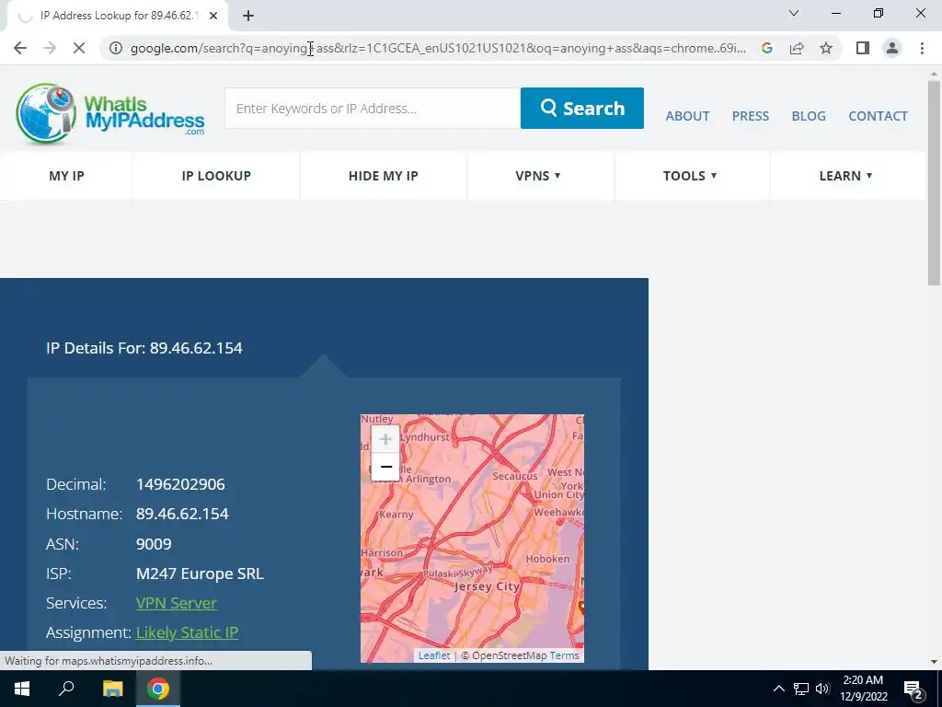Open map Terms link
This screenshot has height=707, width=942.
564,655
